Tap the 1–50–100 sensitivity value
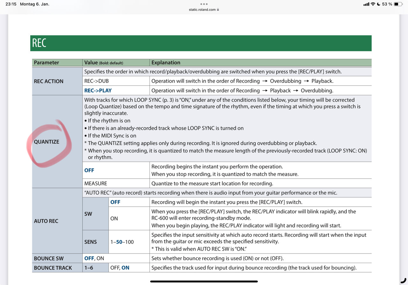This screenshot has height=285, width=408. (x=122, y=242)
